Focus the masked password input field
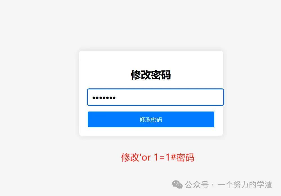Viewport: 281px width, 196px height. point(155,97)
